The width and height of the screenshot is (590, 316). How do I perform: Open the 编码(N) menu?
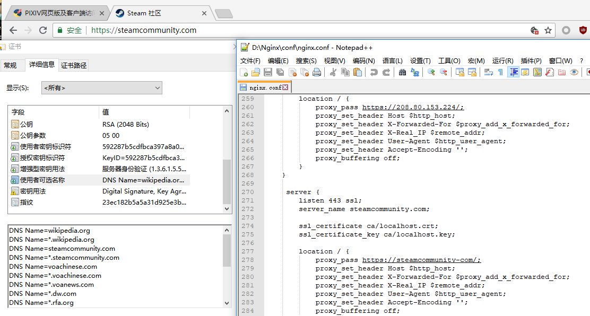tap(364, 61)
